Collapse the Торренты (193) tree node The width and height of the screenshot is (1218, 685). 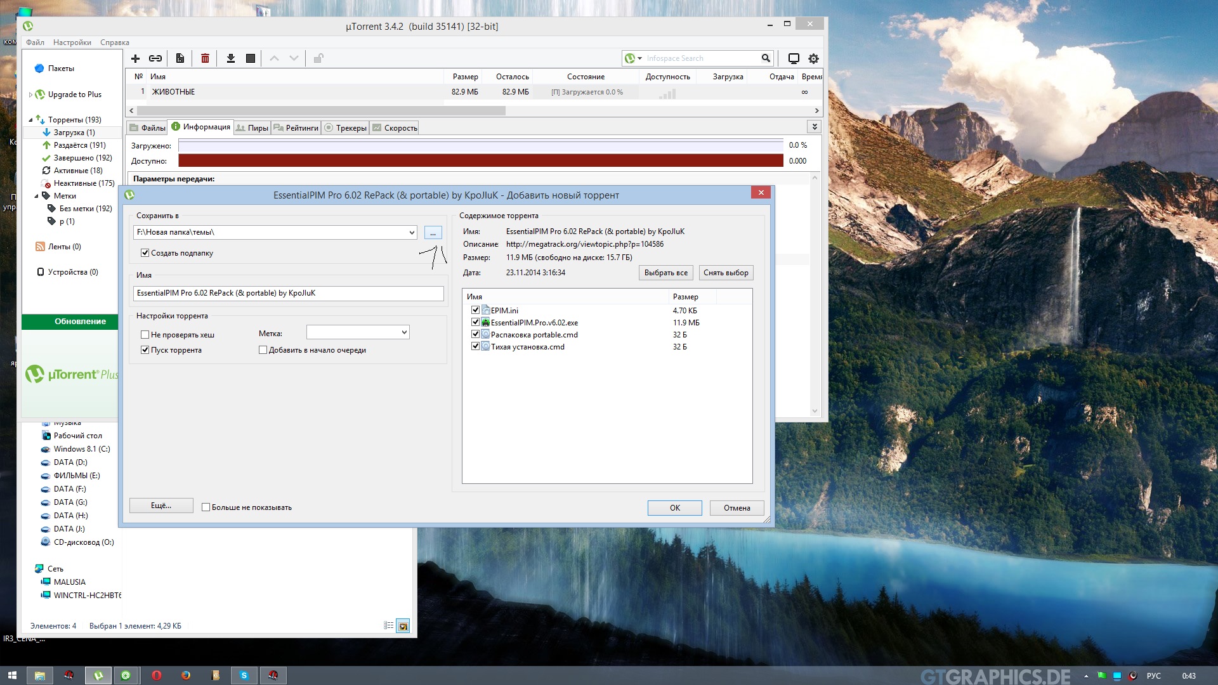coord(30,119)
